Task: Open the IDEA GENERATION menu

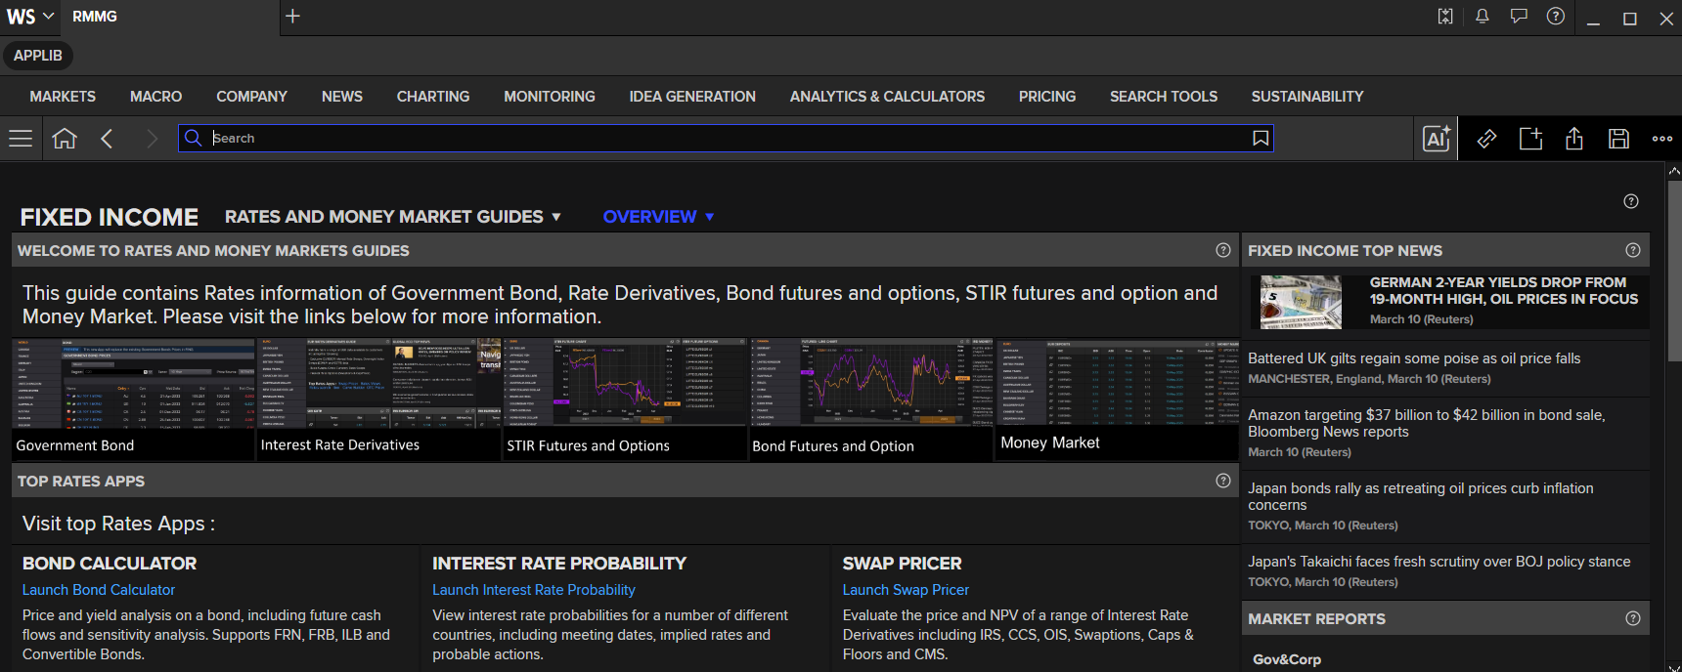Action: 692,97
